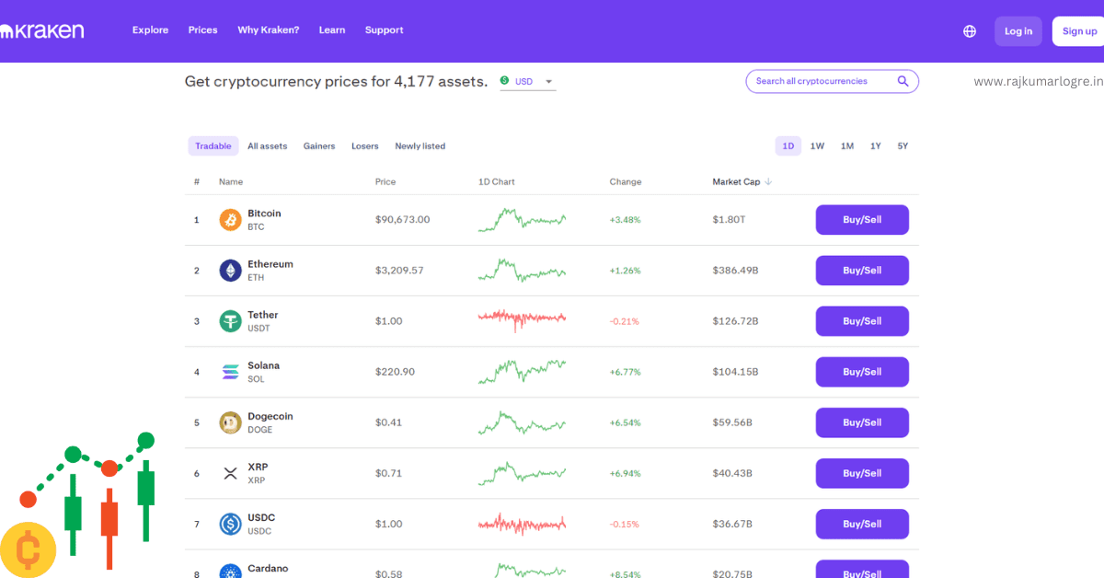
Task: Click the $220.90 Solana price
Action: pyautogui.click(x=395, y=372)
